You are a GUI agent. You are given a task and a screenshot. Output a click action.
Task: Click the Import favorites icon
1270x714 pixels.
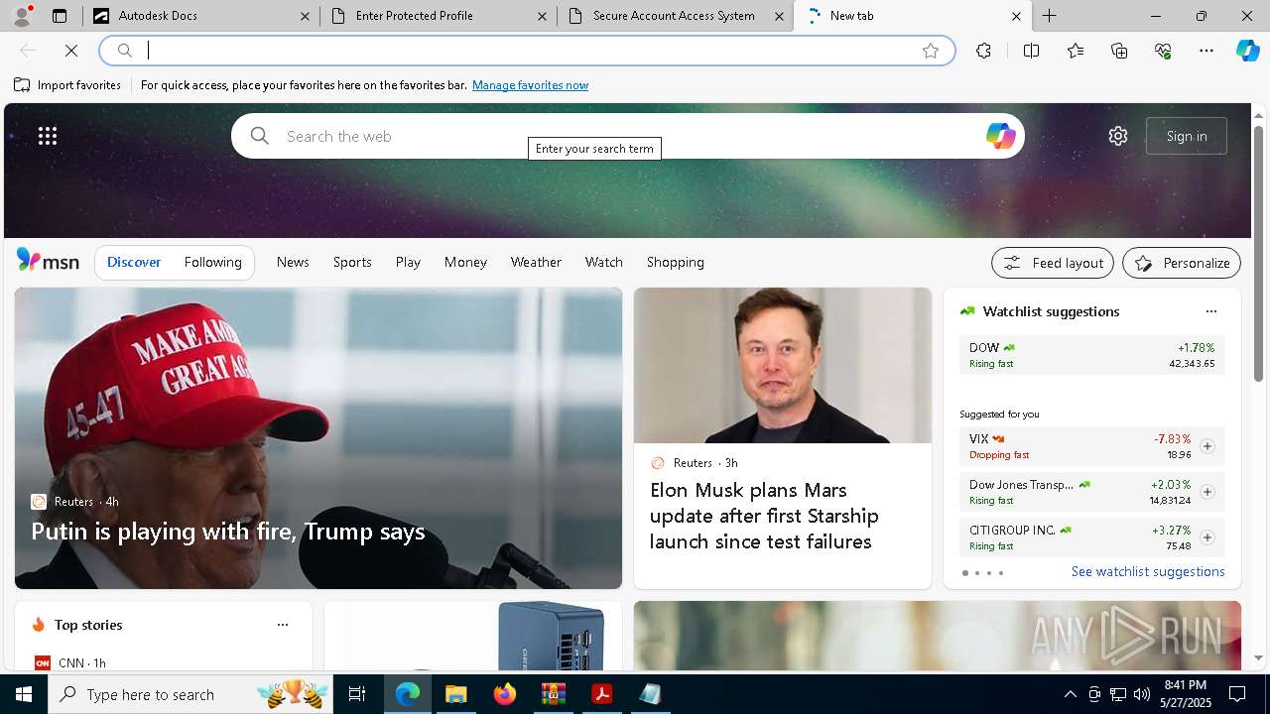(x=22, y=85)
